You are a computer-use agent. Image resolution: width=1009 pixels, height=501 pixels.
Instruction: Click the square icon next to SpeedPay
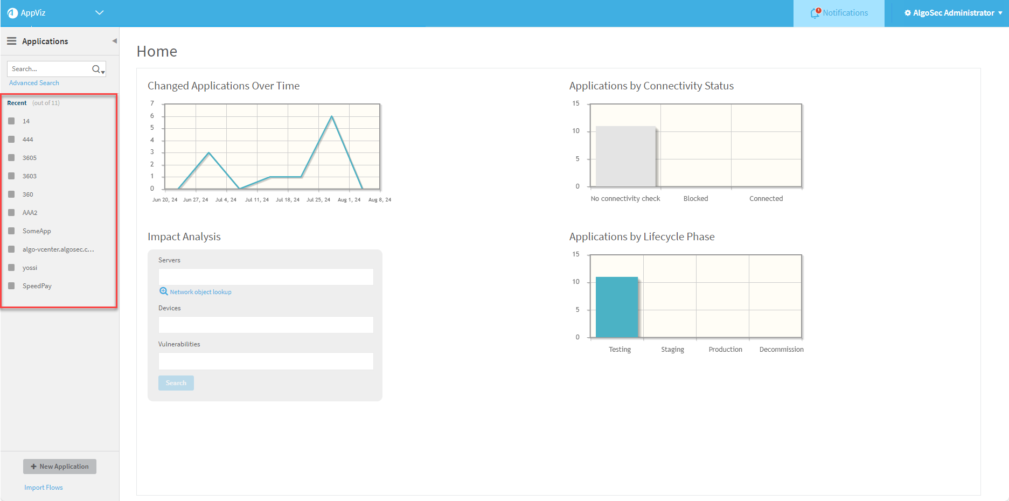pos(11,286)
